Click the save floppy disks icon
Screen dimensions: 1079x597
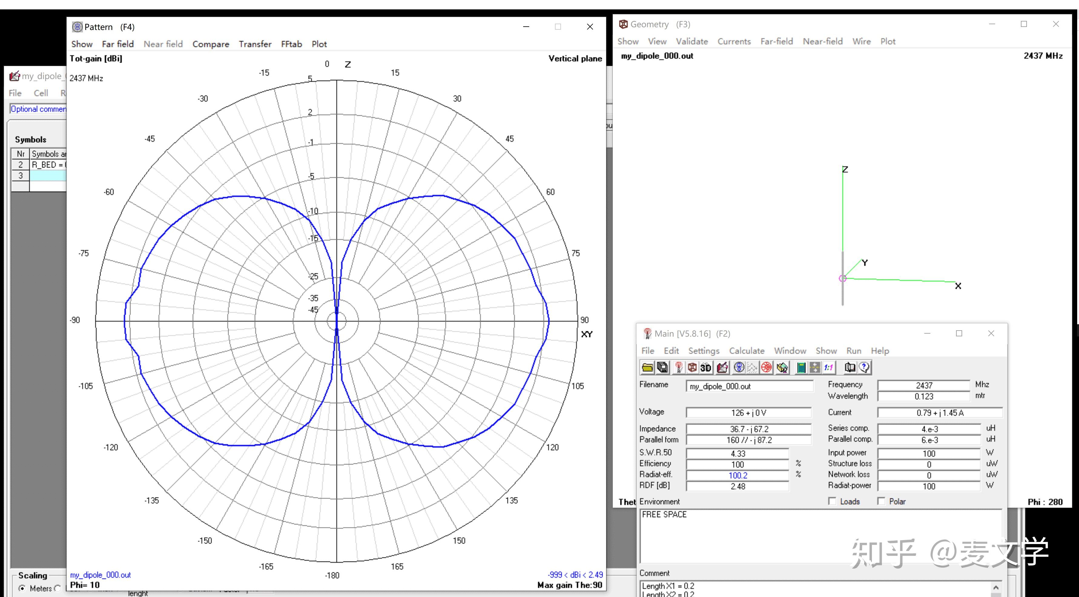tap(662, 368)
